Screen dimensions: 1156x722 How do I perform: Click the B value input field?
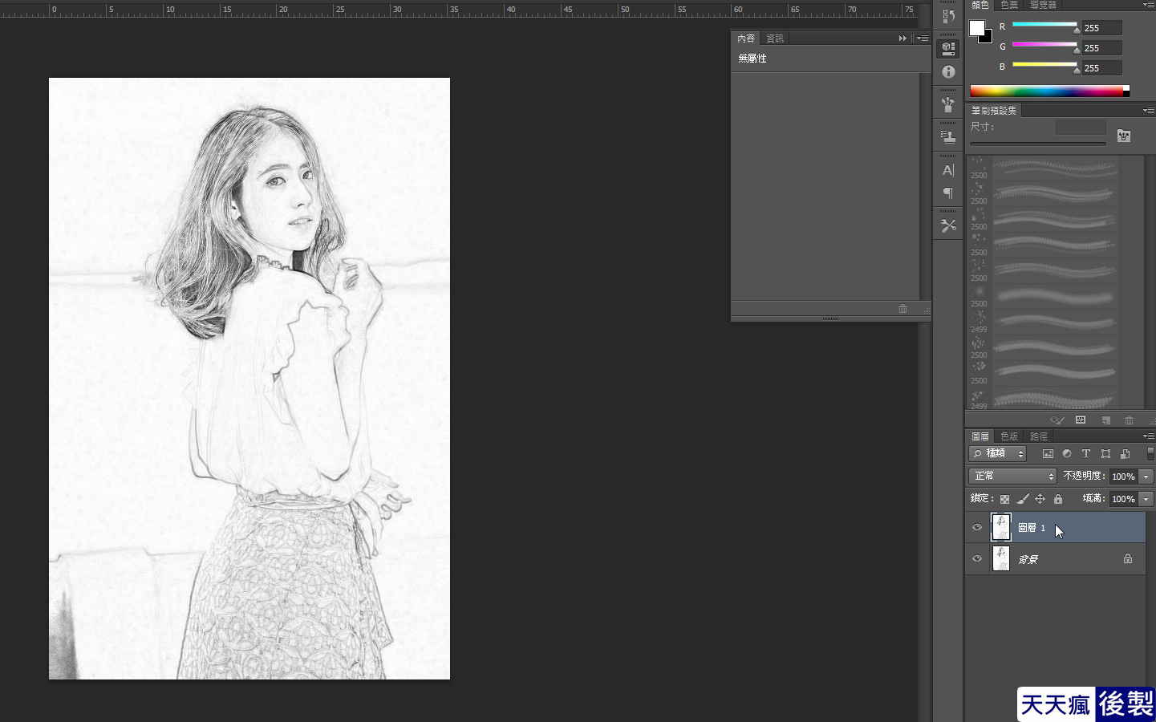[1101, 68]
